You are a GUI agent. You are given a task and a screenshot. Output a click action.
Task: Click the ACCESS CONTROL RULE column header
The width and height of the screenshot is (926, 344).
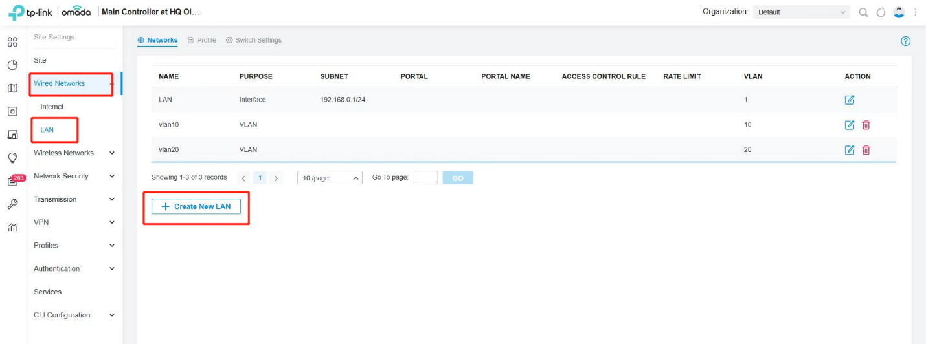(604, 76)
